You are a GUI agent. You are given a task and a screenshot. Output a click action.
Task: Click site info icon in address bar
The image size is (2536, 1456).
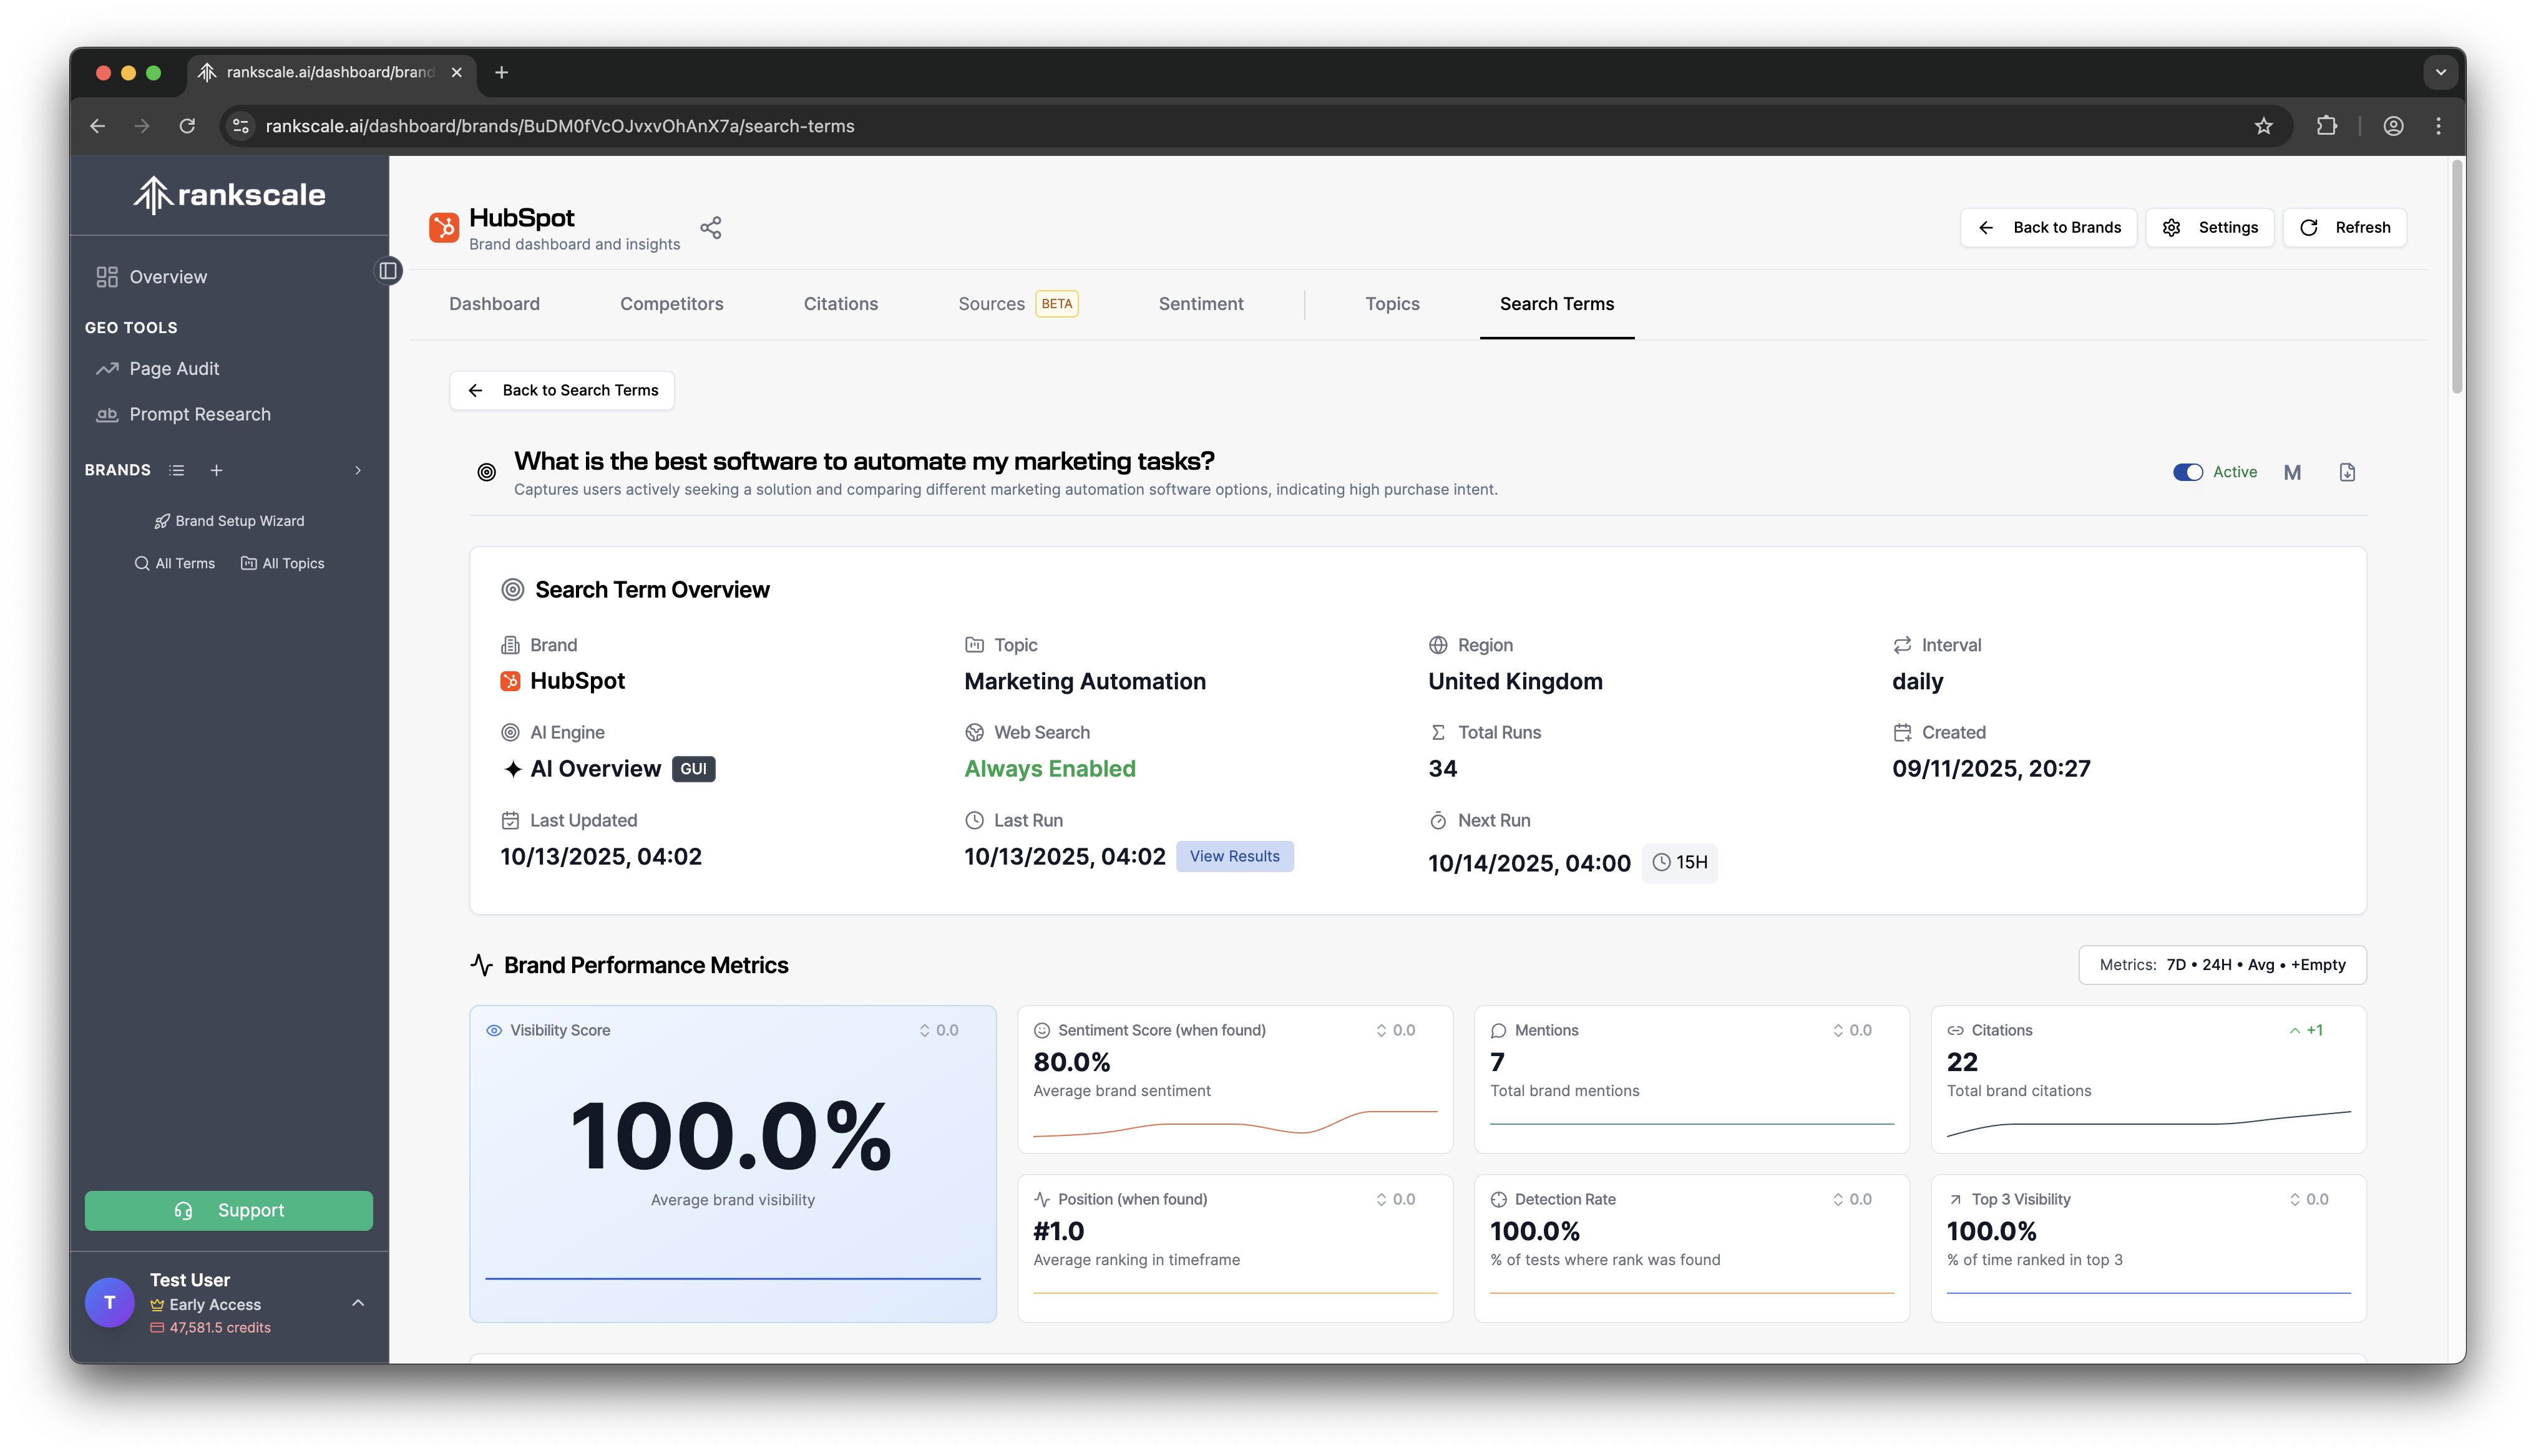point(241,126)
